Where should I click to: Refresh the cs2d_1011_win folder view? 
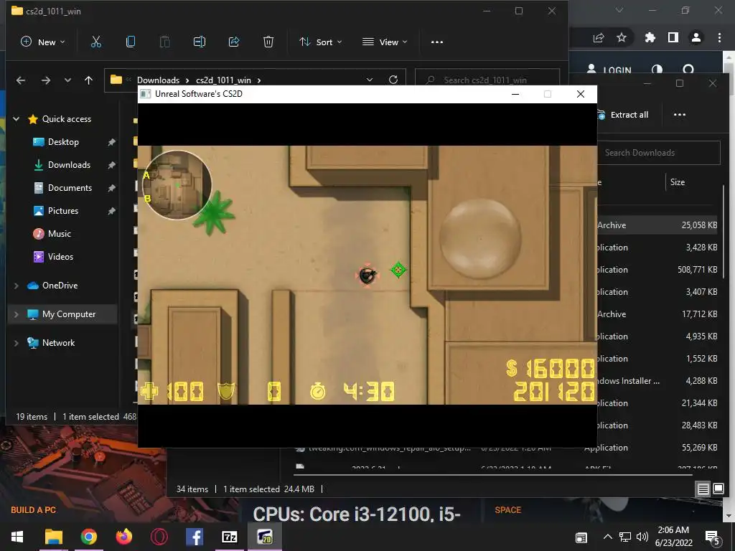393,80
